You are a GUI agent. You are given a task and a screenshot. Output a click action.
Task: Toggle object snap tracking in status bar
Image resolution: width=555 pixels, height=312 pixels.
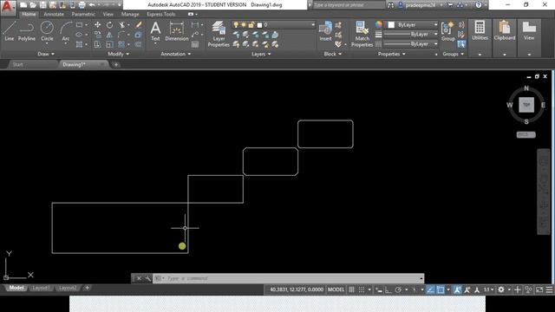pos(430,289)
